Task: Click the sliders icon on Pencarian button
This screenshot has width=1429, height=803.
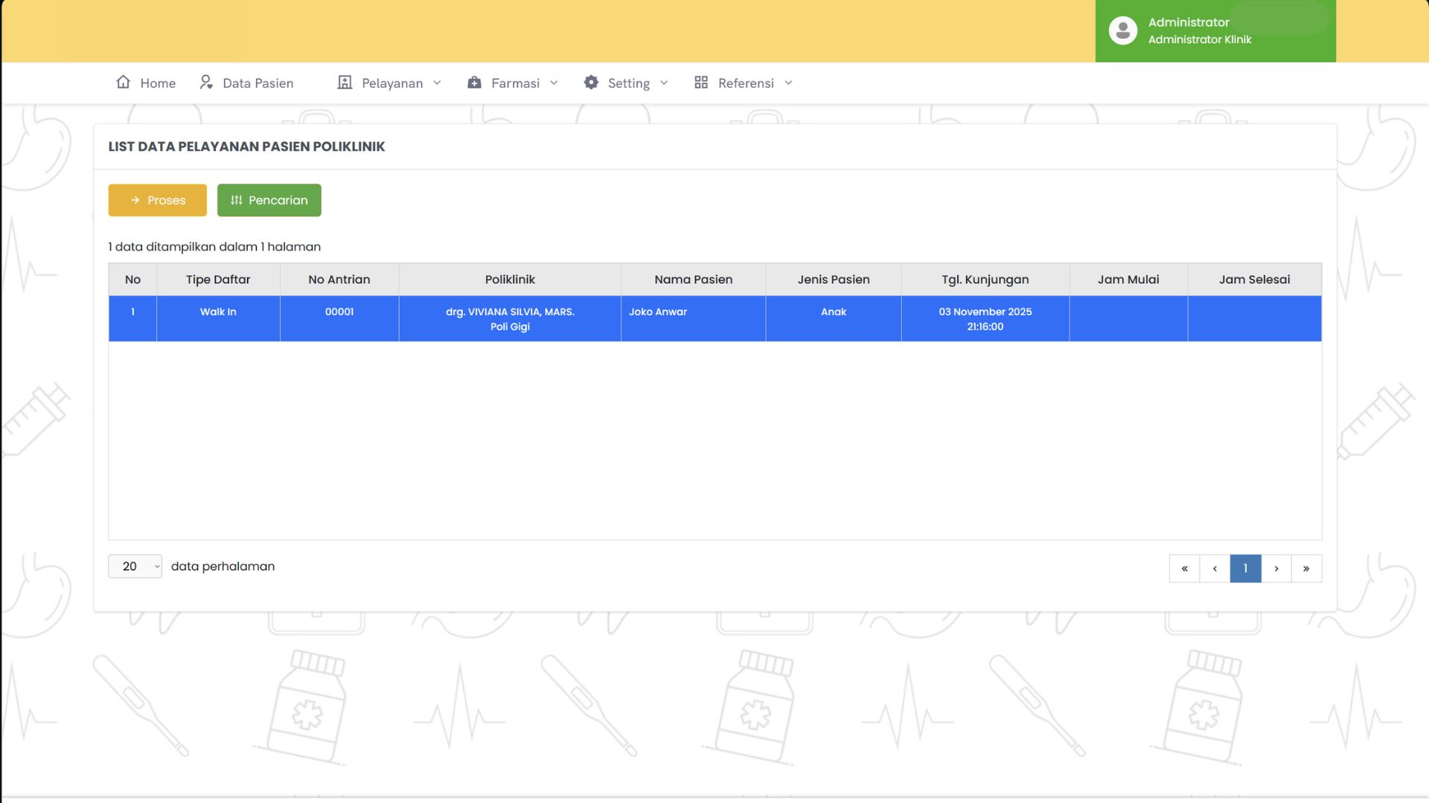Action: point(237,200)
